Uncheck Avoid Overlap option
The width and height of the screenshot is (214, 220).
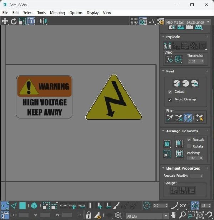tap(170, 100)
